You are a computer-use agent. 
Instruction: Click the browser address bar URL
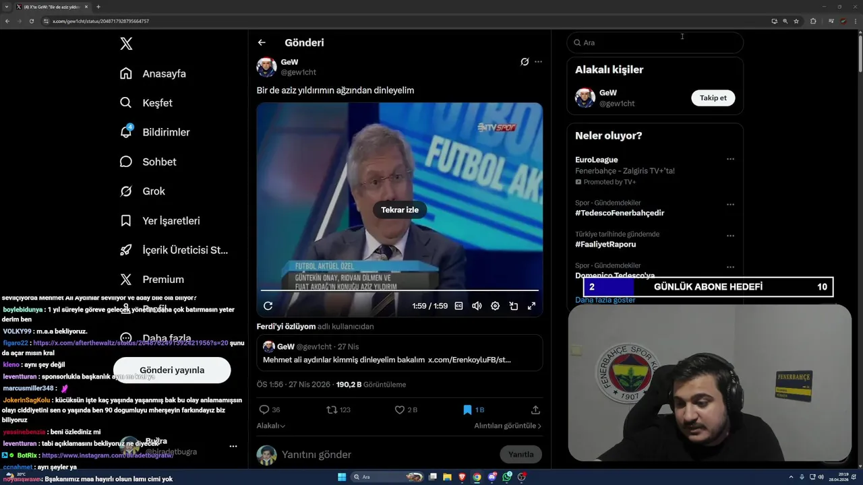[x=101, y=21]
